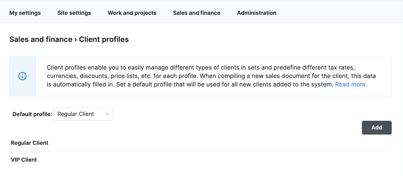Viewport: 403px width, 176px height.
Task: Click Client profiles in the breadcrumb heading
Action: 104,39
